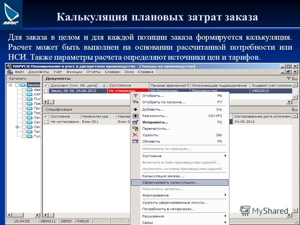Mark the checkbox of the Не согласовано specification row

46,122
